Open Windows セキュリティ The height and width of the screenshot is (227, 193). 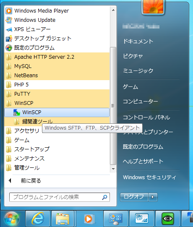(x=149, y=177)
